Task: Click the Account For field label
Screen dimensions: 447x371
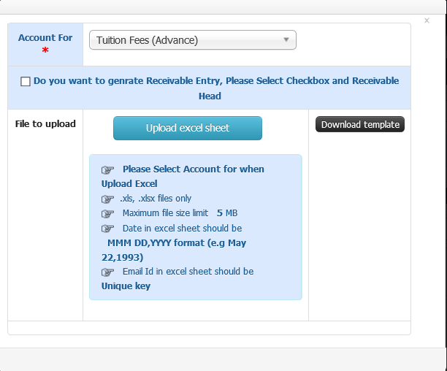Action: coord(45,38)
